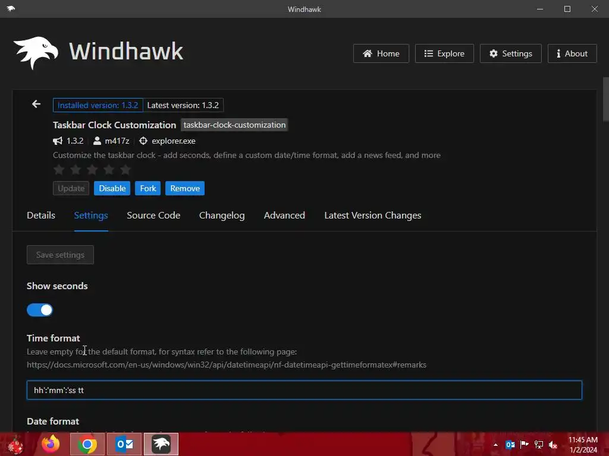Open Windhawk Settings from the top bar

tap(510, 53)
